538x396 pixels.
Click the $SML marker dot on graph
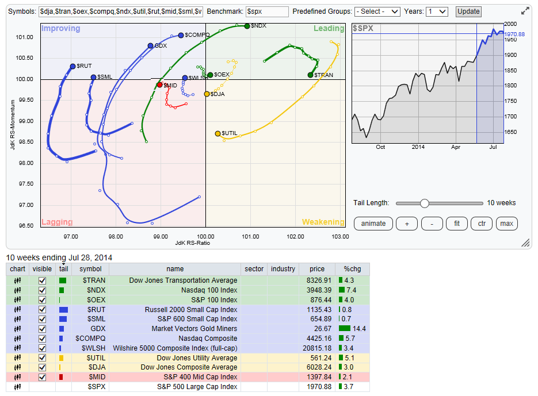(x=93, y=77)
